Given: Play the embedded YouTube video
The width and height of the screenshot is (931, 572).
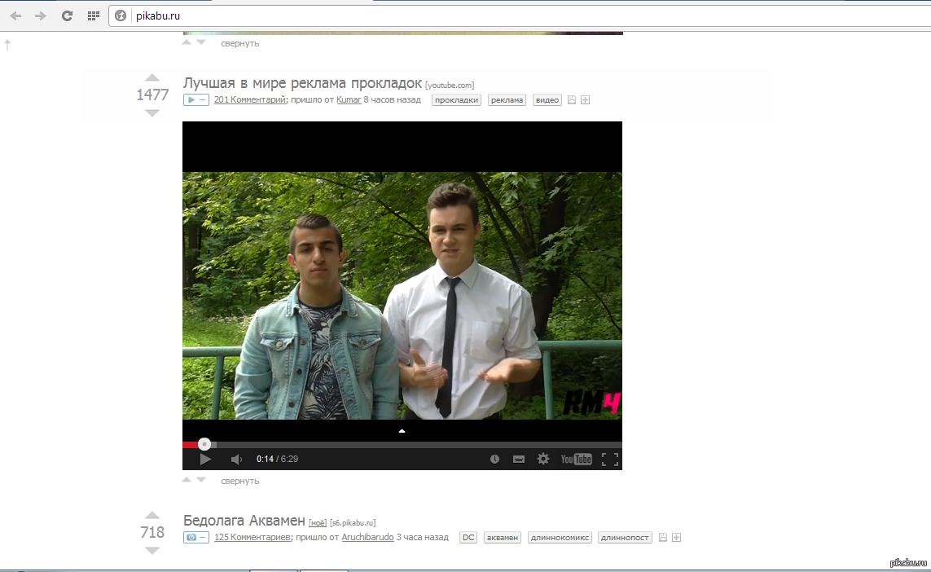Looking at the screenshot, I should tap(205, 460).
